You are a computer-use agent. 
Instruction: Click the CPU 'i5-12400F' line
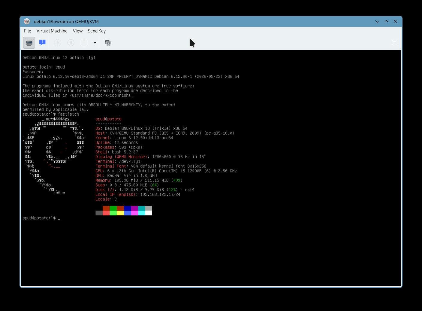[166, 171]
